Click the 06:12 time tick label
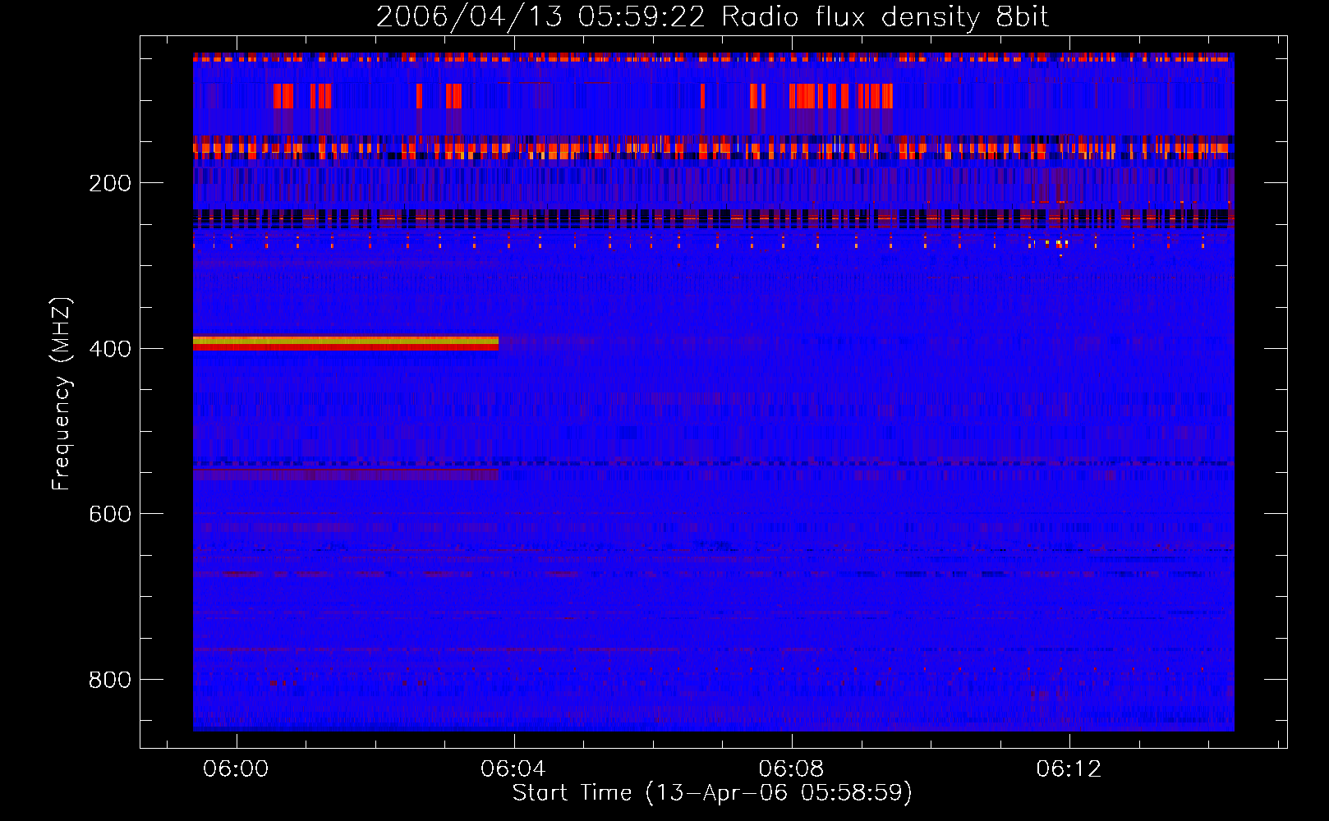The width and height of the screenshot is (1329, 821). pyautogui.click(x=1069, y=769)
